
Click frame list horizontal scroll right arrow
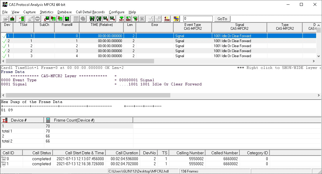(313, 61)
